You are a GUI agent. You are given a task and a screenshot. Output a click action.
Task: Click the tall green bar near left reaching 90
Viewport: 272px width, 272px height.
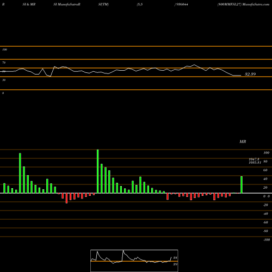[20, 173]
